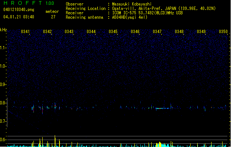Click the 1.1 kHz axis label
The width and height of the screenshot is (231, 147).
click(x=3, y=48)
